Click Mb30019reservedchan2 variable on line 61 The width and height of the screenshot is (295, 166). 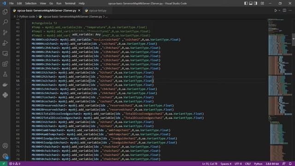(49, 106)
